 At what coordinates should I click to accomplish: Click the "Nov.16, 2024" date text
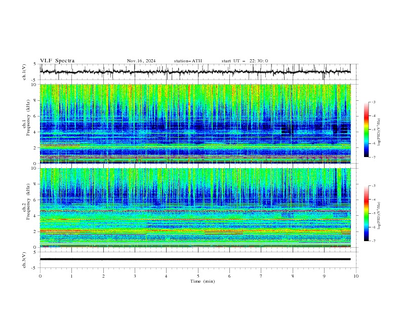coord(141,61)
